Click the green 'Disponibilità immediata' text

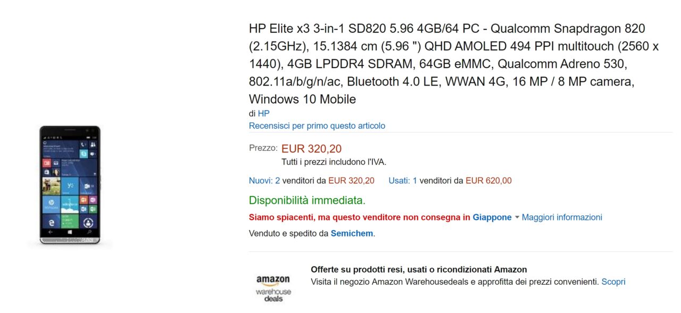[x=307, y=200]
